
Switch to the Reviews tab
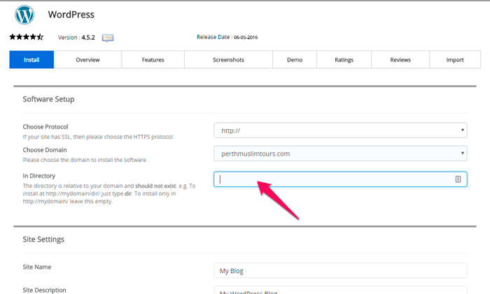click(400, 60)
